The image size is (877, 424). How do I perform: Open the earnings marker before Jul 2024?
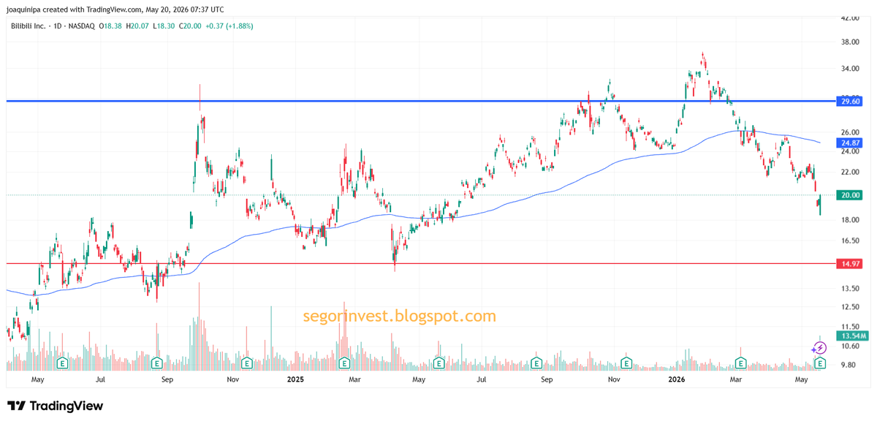pyautogui.click(x=63, y=363)
